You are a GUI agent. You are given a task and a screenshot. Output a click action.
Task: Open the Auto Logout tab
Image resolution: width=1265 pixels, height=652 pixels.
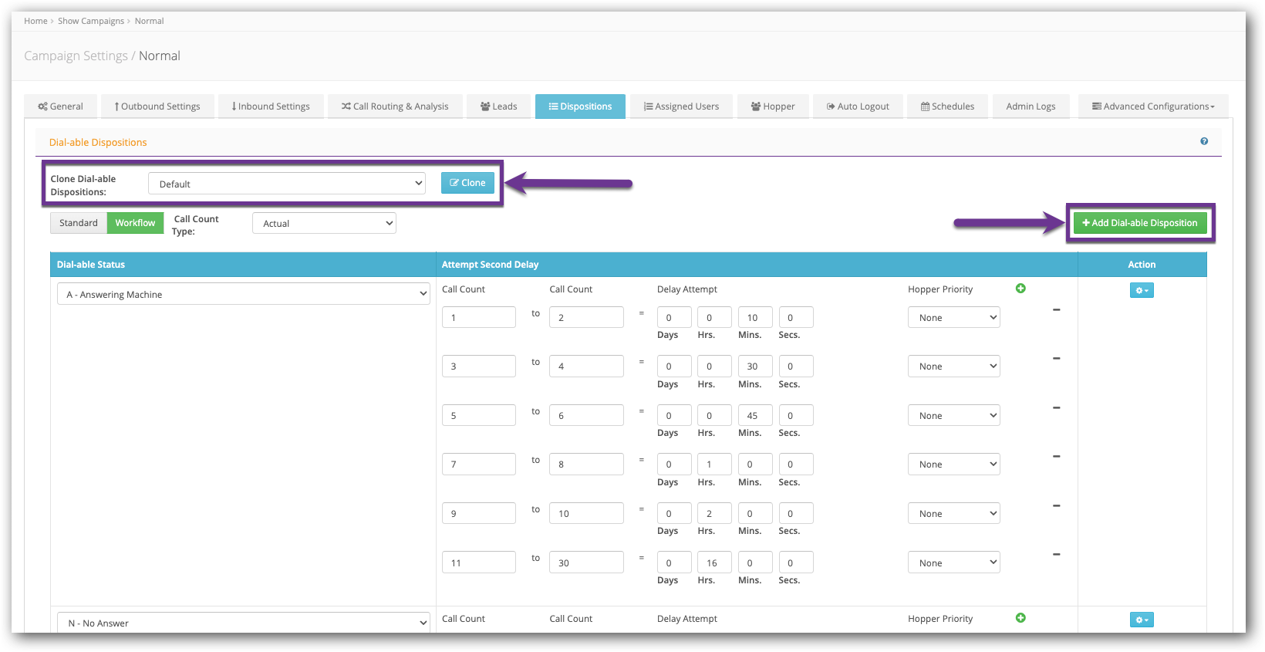[x=858, y=106]
